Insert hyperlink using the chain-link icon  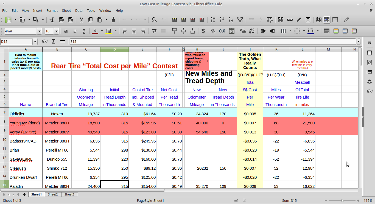[x=290, y=20]
